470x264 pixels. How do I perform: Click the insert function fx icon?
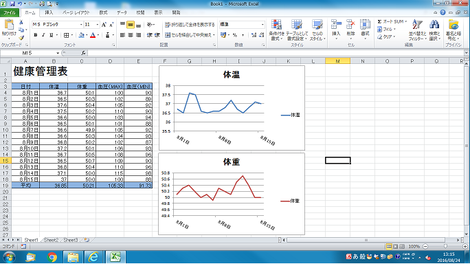point(83,53)
